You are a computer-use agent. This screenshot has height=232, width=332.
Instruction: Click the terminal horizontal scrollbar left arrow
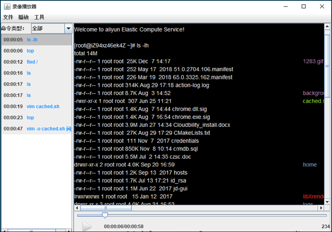[77, 208]
